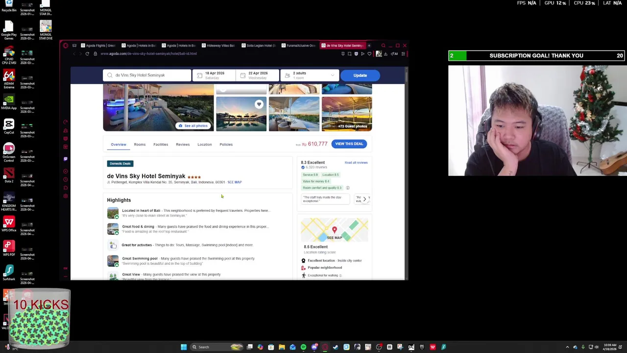Open OBS Studio from taskbar

tap(379, 347)
